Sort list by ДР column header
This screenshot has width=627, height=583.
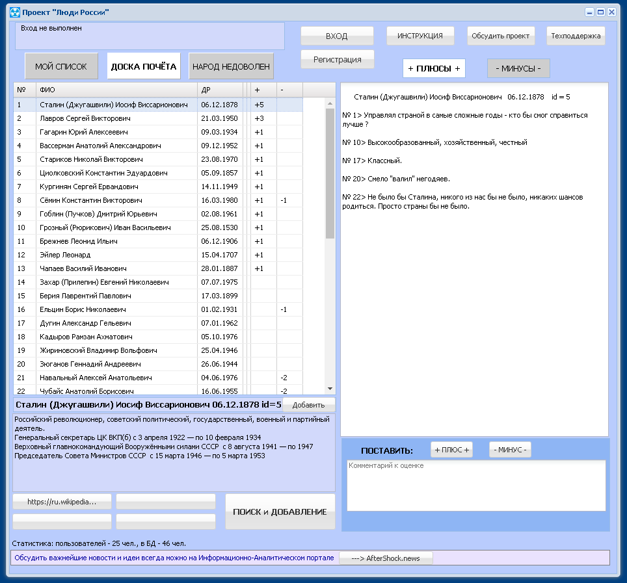(220, 90)
